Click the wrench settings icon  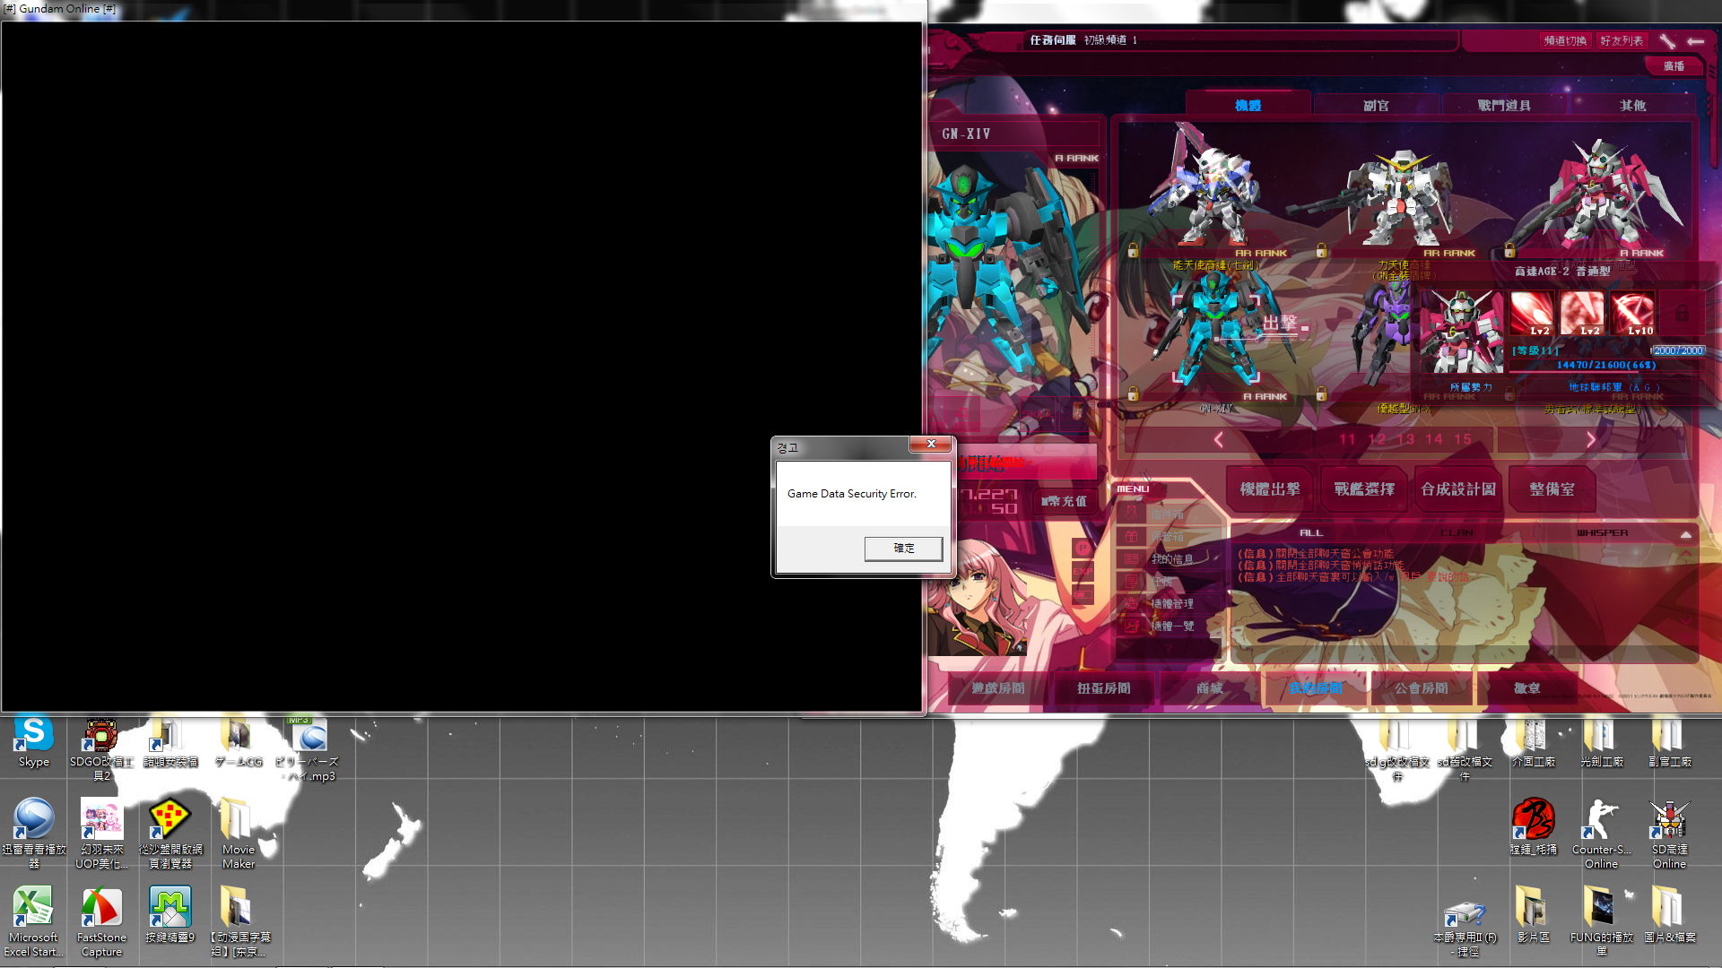coord(1667,41)
